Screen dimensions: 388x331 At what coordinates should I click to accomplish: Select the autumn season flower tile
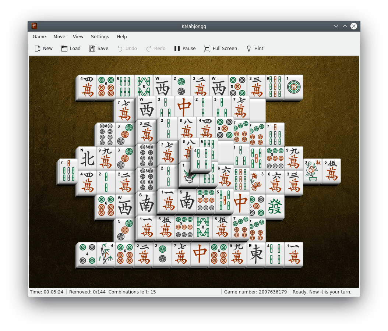point(313,170)
